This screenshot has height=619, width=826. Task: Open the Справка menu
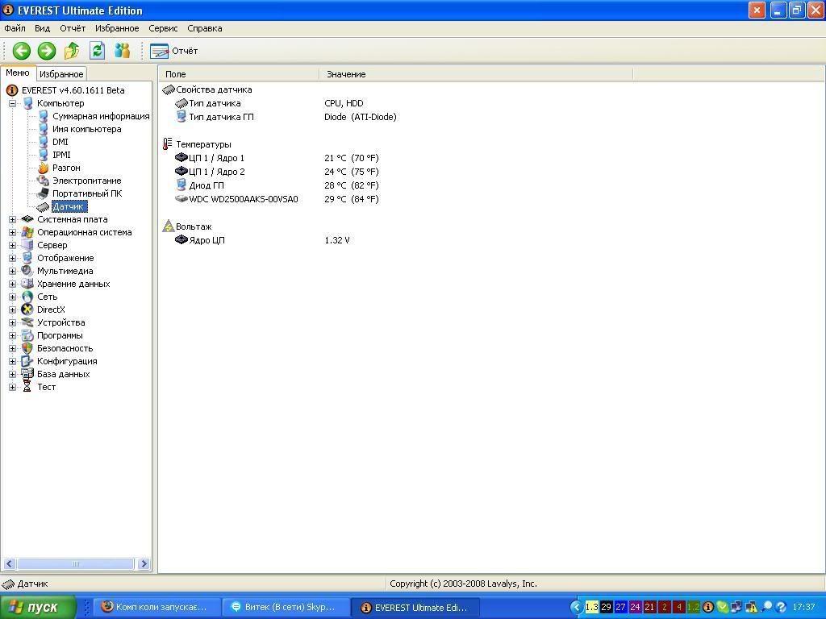pos(204,28)
